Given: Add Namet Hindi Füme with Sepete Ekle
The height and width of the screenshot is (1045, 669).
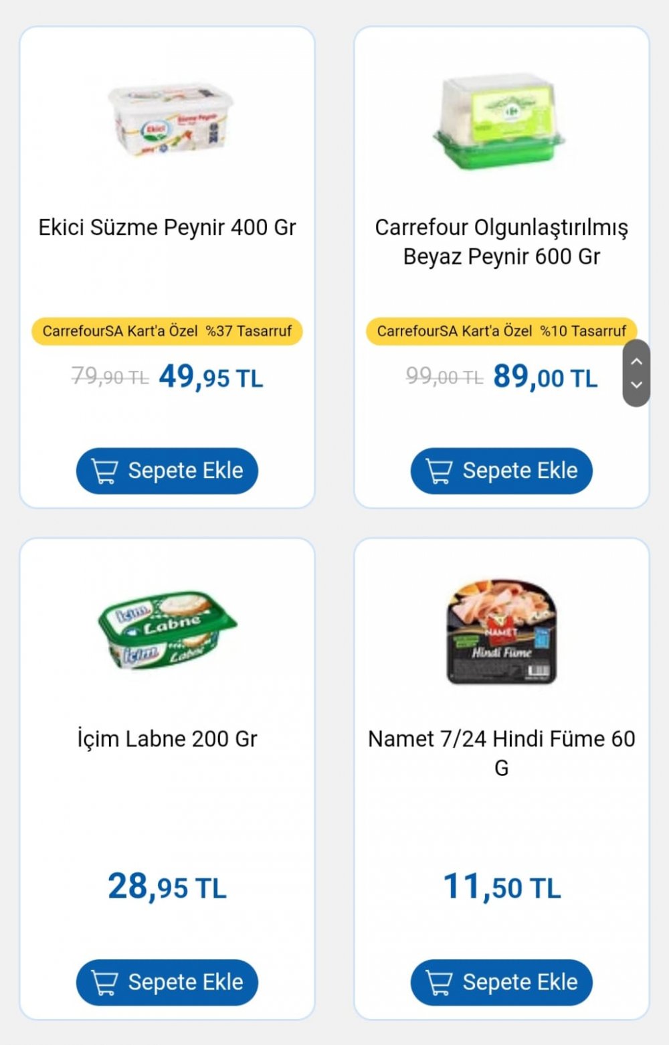Looking at the screenshot, I should point(502,983).
